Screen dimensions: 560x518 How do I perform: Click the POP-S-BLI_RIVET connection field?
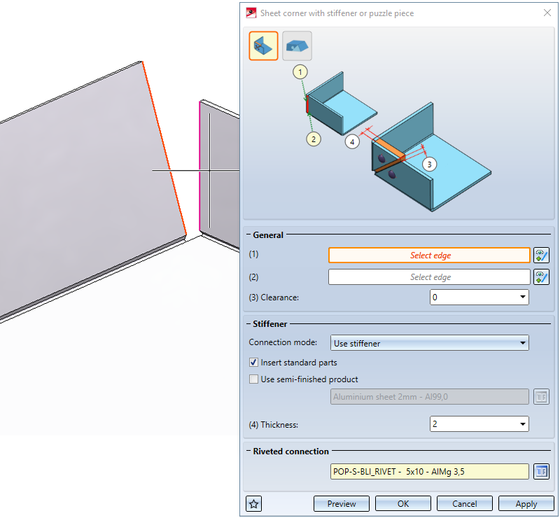429,472
